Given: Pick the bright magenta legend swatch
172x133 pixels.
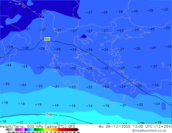Looking at the screenshot, I should (x=22, y=129).
